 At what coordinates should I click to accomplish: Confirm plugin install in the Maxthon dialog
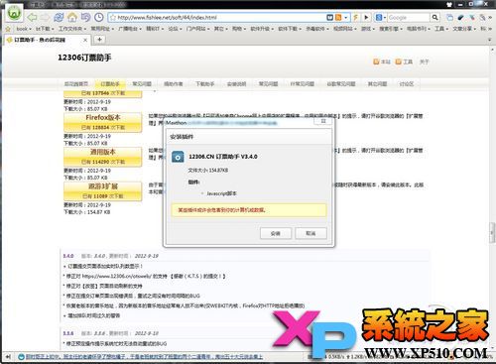coord(276,233)
